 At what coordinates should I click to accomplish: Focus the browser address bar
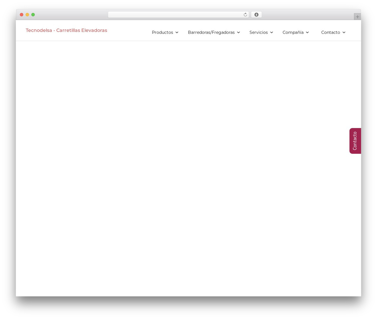(178, 15)
